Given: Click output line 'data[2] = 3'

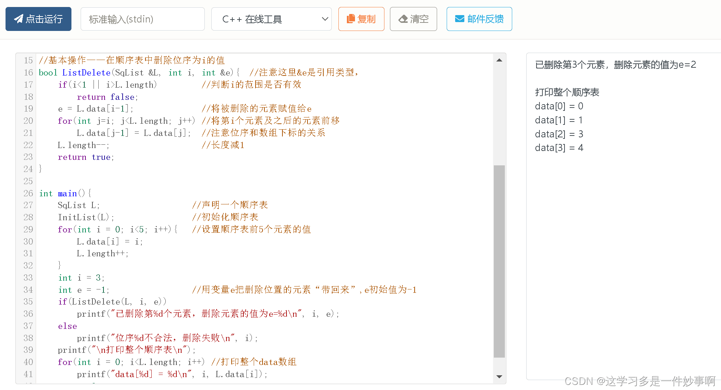Looking at the screenshot, I should tap(559, 134).
